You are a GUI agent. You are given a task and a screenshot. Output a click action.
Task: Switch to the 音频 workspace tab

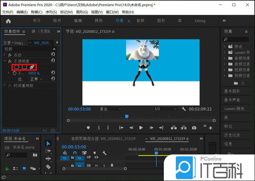click(140, 21)
